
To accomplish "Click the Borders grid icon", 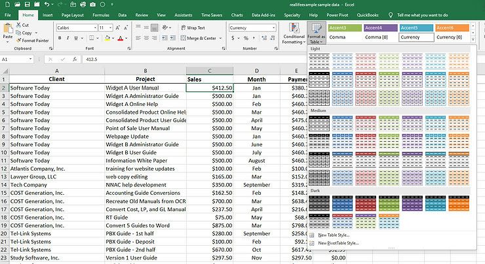I will pos(92,38).
